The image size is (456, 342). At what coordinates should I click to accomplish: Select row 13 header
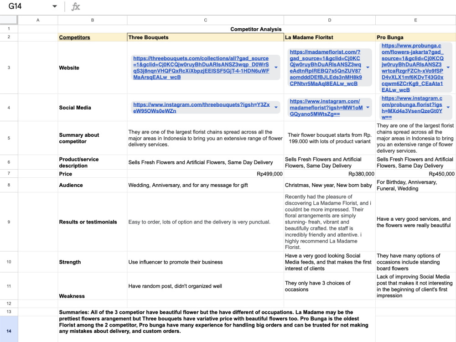tap(9, 312)
